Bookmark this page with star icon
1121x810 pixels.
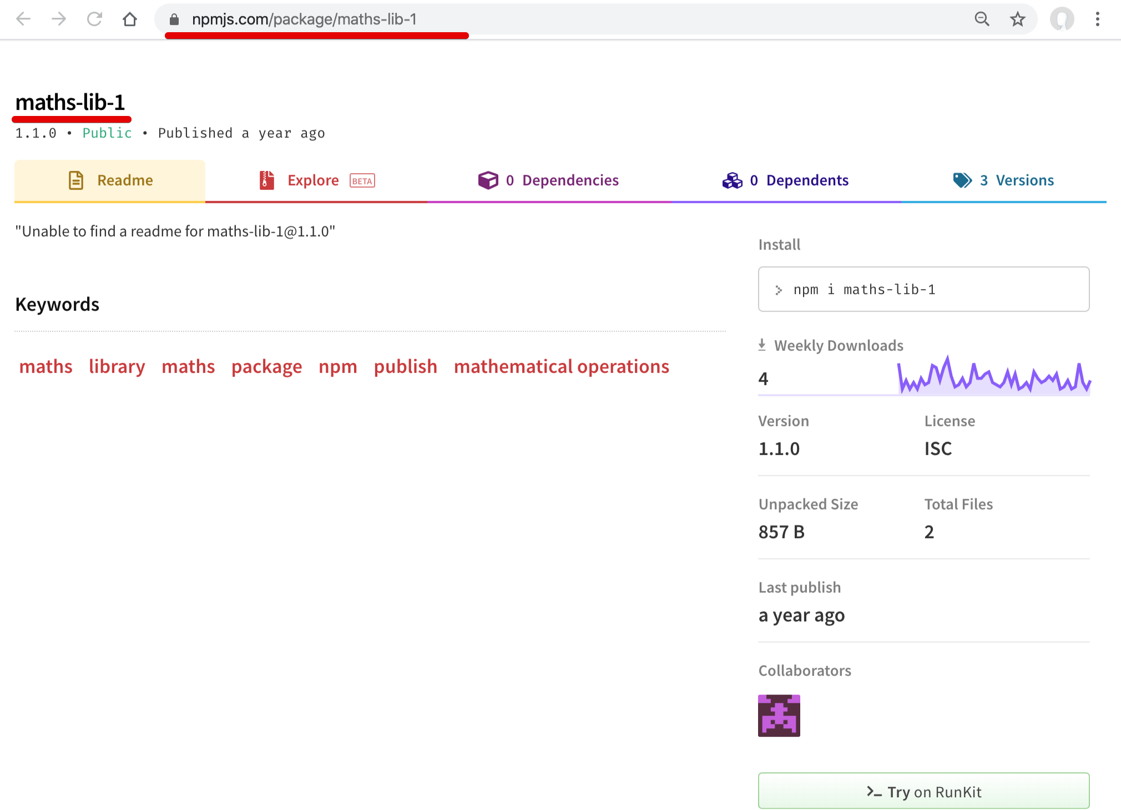pos(1017,19)
